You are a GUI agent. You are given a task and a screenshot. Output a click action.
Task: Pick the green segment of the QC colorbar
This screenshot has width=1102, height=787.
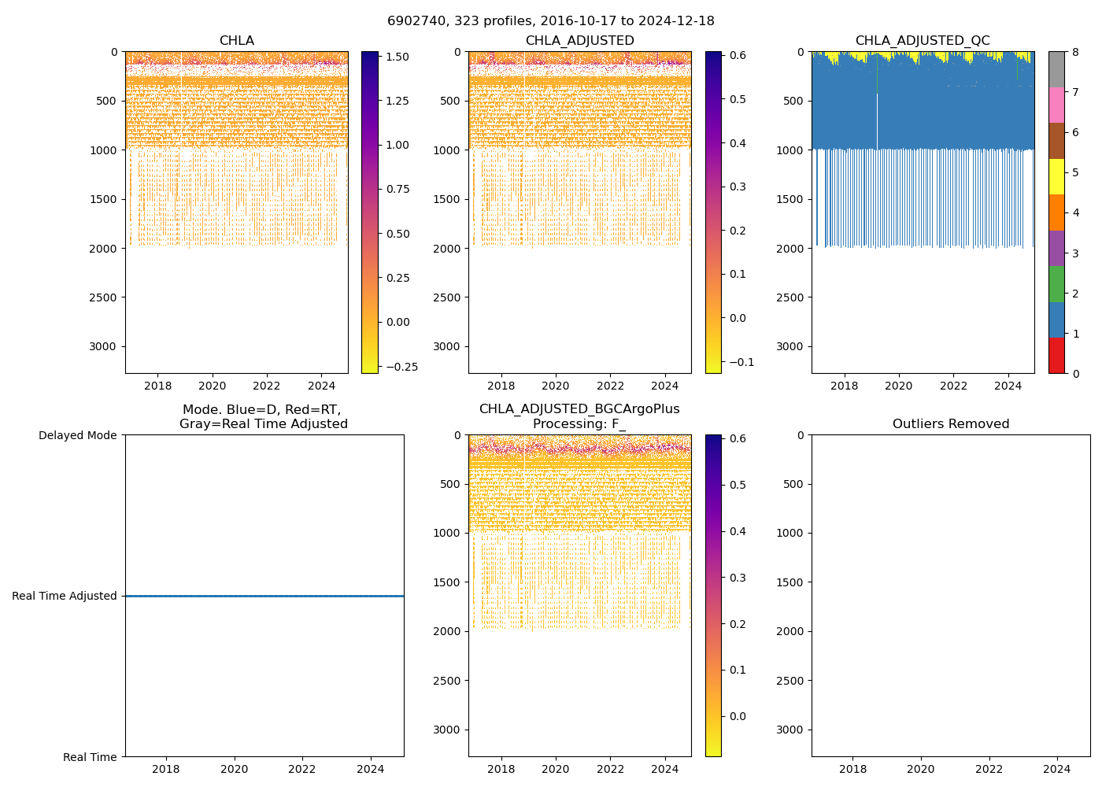point(1056,284)
